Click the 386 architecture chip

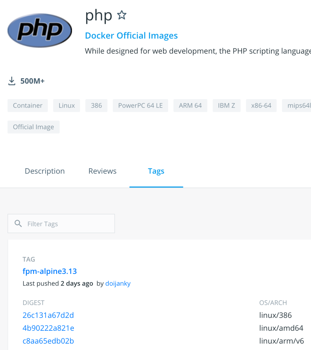point(96,106)
